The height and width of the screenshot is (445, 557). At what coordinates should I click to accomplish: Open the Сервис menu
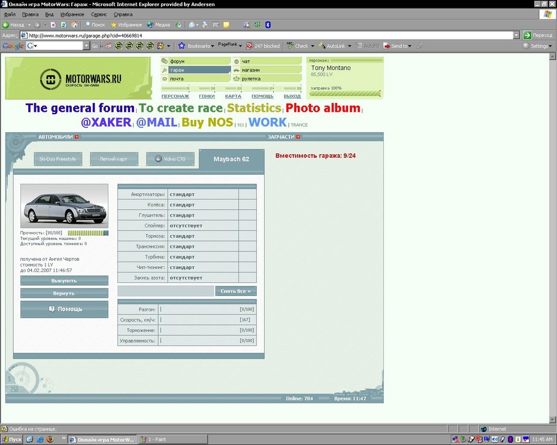[99, 14]
